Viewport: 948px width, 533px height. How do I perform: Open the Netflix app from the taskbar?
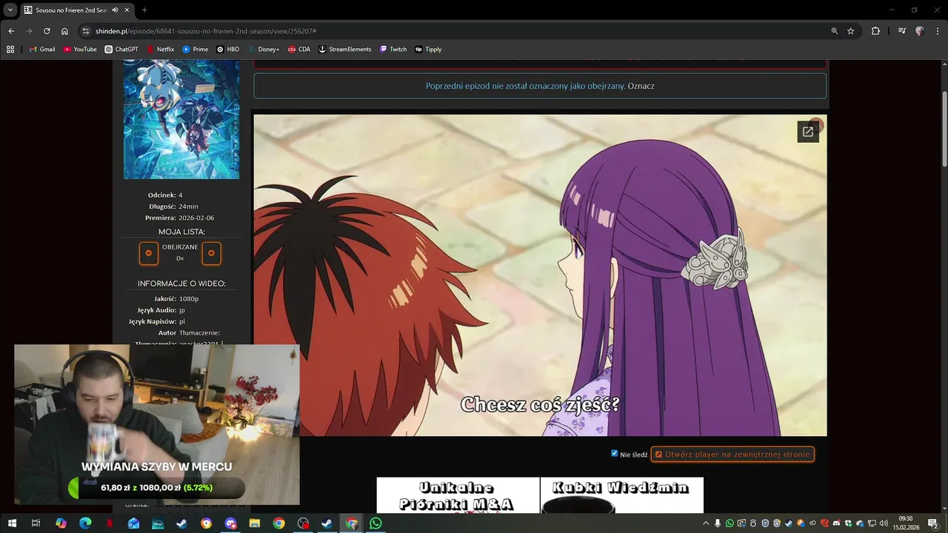coord(110,523)
